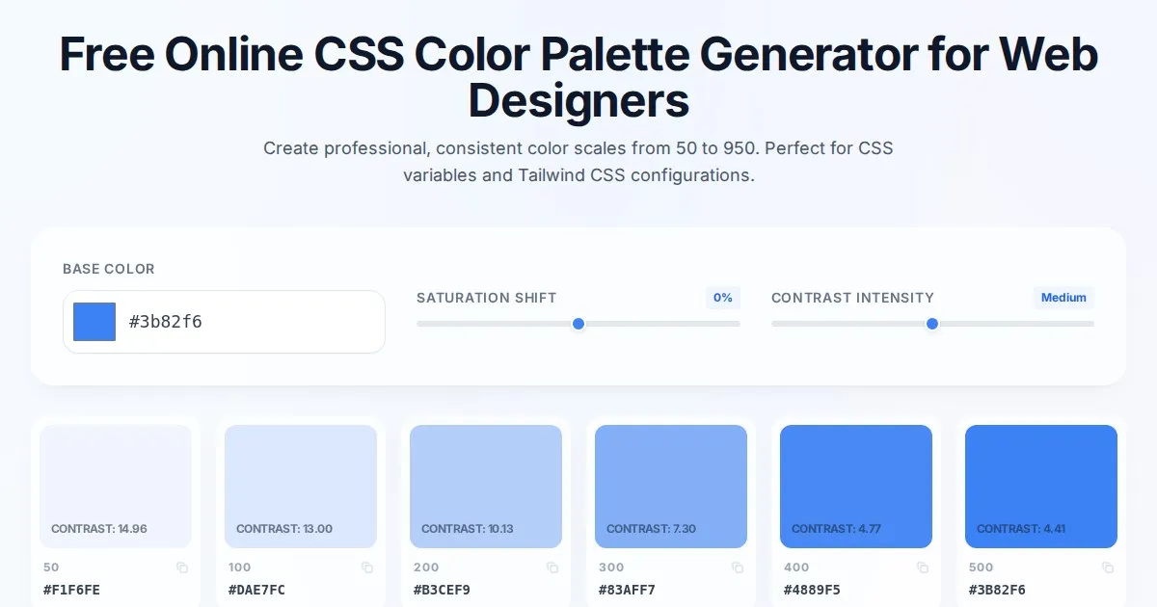Select the 300 shade color swatch

pyautogui.click(x=671, y=486)
